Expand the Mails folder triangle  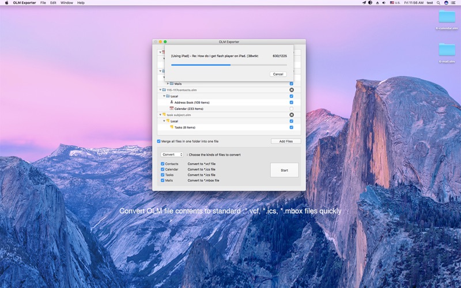pos(168,84)
